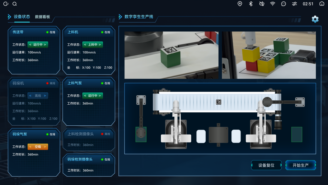Tap the location pin status icon
Image resolution: width=328 pixels, height=185 pixels.
point(240,4)
